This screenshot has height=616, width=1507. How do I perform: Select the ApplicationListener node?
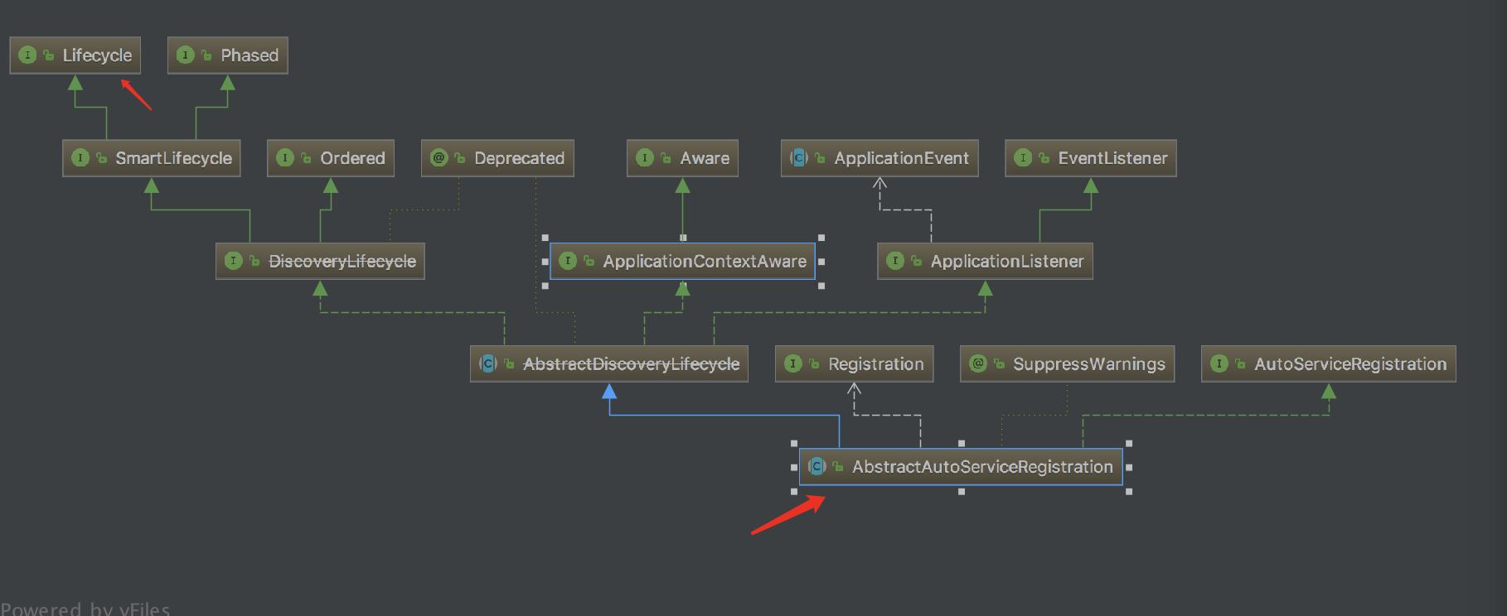[985, 261]
